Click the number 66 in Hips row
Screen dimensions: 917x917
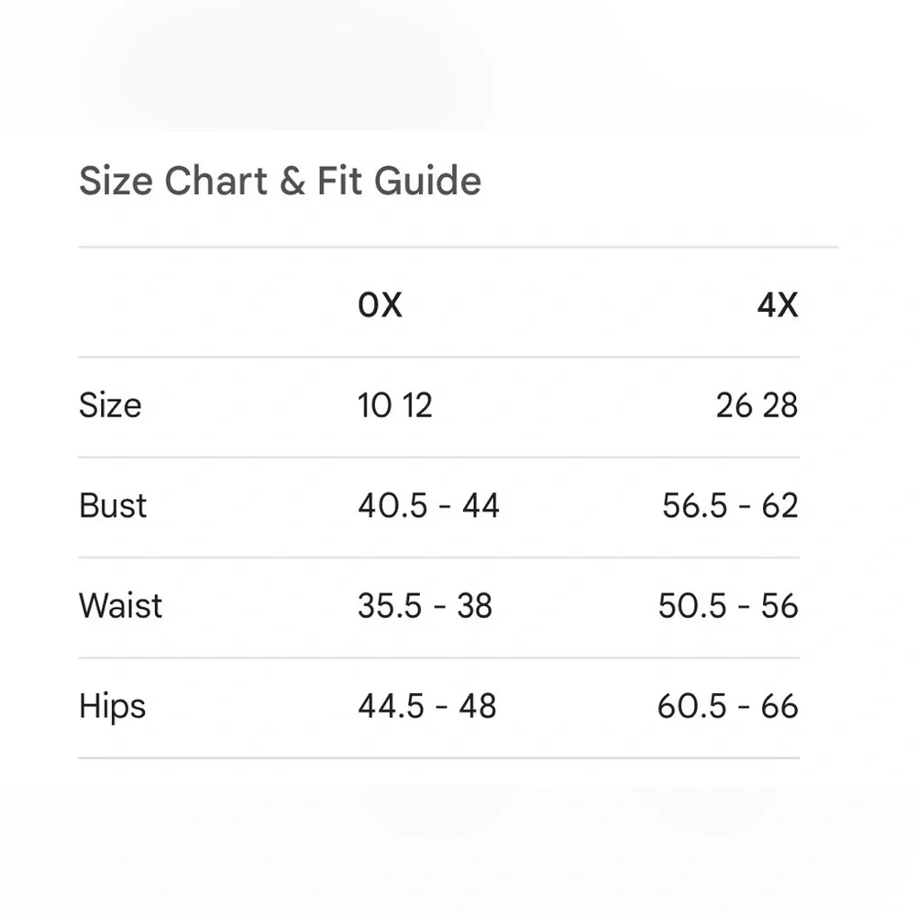click(779, 706)
